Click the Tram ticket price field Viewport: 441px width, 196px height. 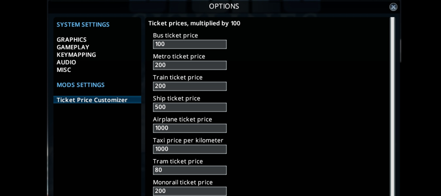click(x=190, y=170)
